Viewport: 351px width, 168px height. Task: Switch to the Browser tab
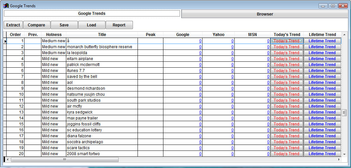265,14
